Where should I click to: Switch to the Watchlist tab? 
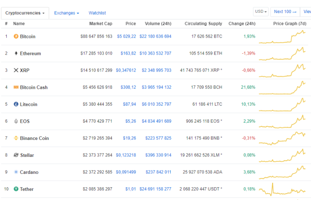(x=97, y=13)
